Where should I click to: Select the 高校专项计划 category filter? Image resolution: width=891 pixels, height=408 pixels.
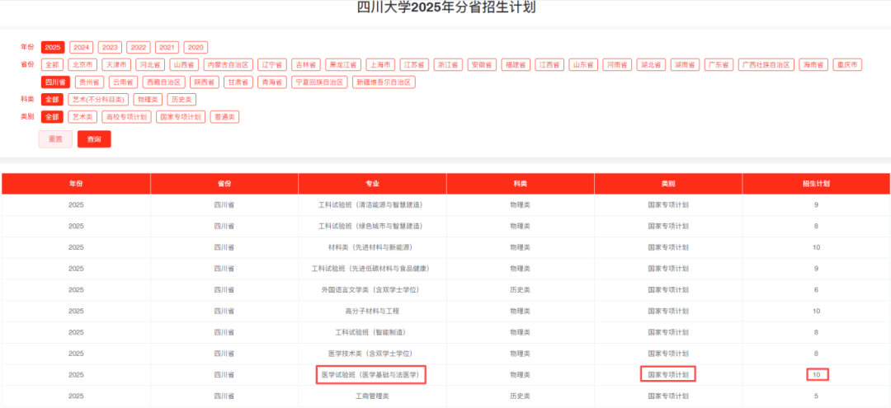(127, 118)
